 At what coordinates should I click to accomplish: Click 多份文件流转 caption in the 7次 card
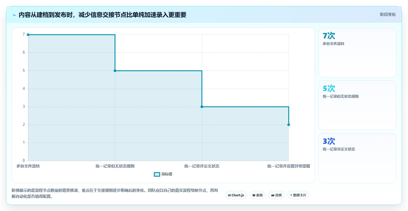coord(333,44)
